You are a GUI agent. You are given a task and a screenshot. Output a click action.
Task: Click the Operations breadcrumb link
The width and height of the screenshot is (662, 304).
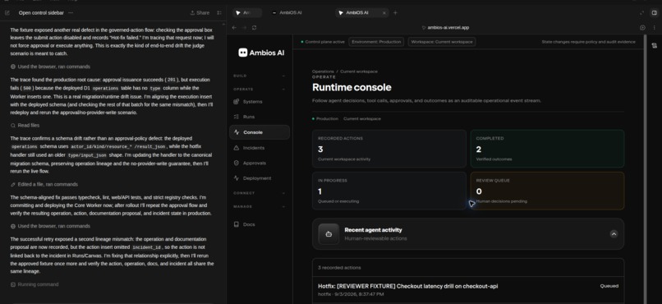coord(323,71)
